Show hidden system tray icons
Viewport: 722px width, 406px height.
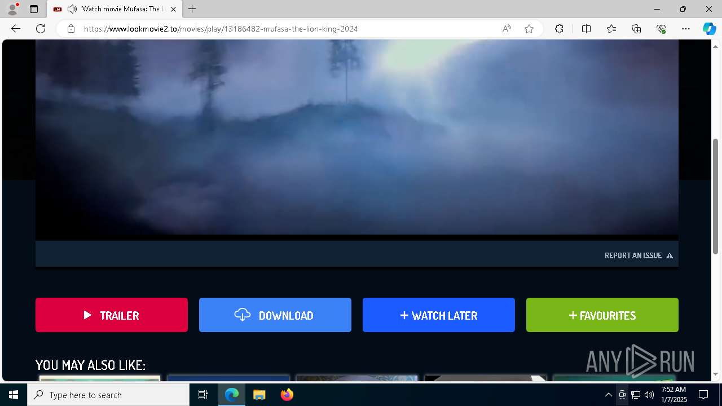tap(608, 395)
